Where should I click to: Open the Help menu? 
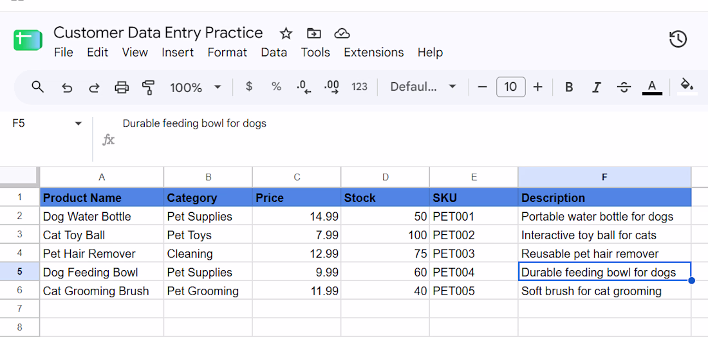click(x=430, y=52)
